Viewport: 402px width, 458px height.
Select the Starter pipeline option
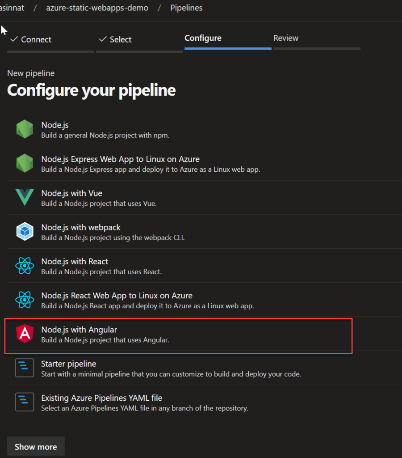(x=68, y=364)
